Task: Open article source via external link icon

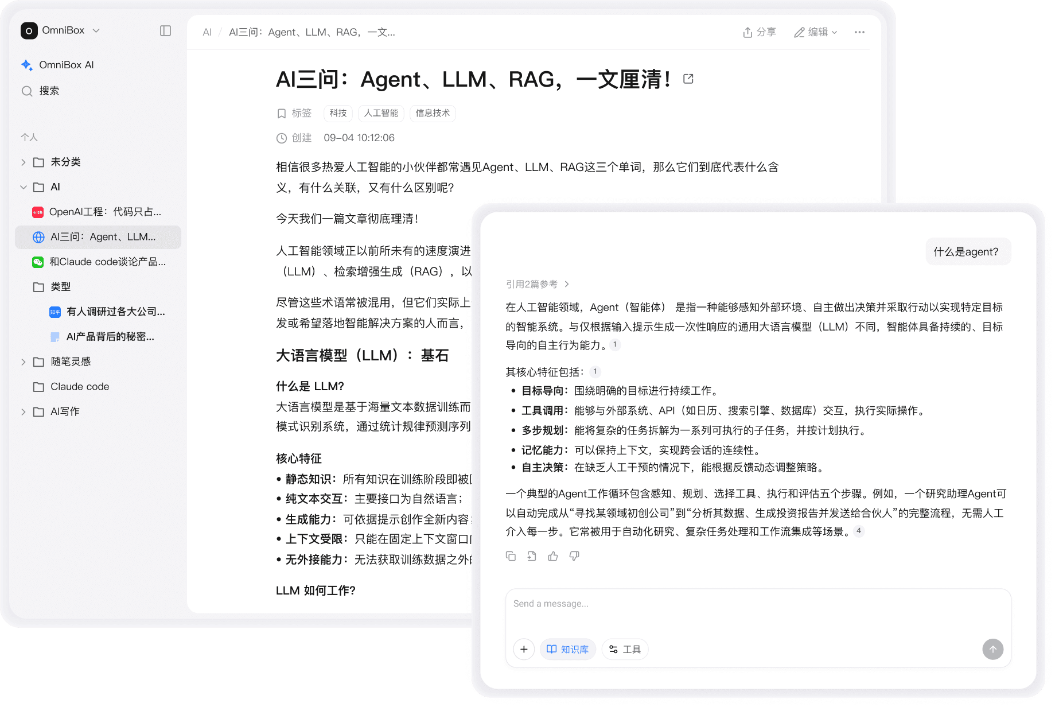Action: 688,79
